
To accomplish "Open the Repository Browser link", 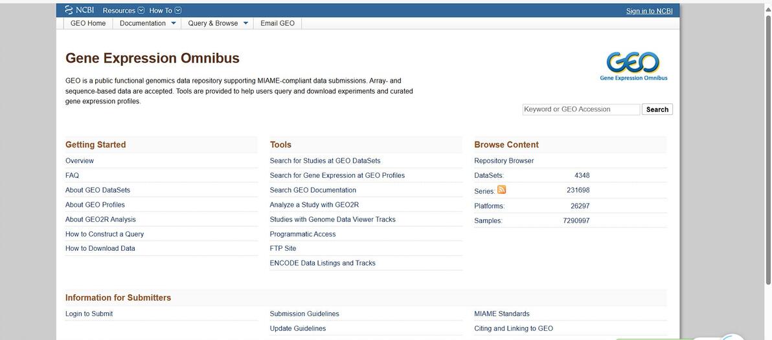I will (x=504, y=161).
